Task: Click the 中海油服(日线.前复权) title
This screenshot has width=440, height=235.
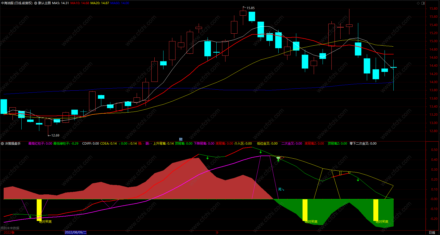Action: pos(17,3)
